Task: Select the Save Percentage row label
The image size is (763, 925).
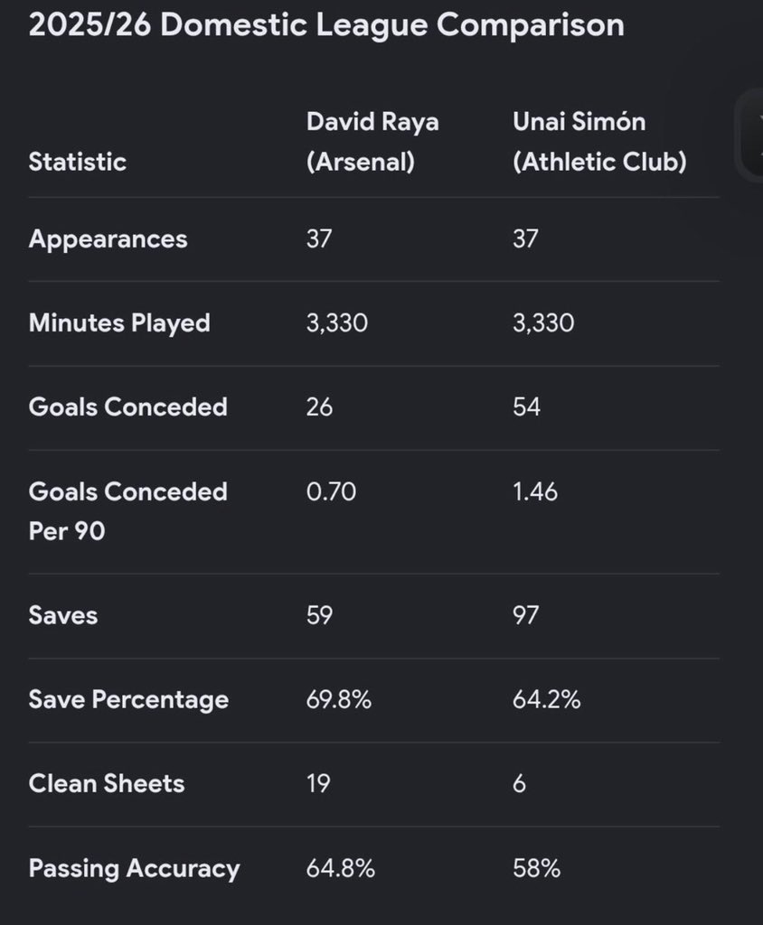Action: click(128, 700)
